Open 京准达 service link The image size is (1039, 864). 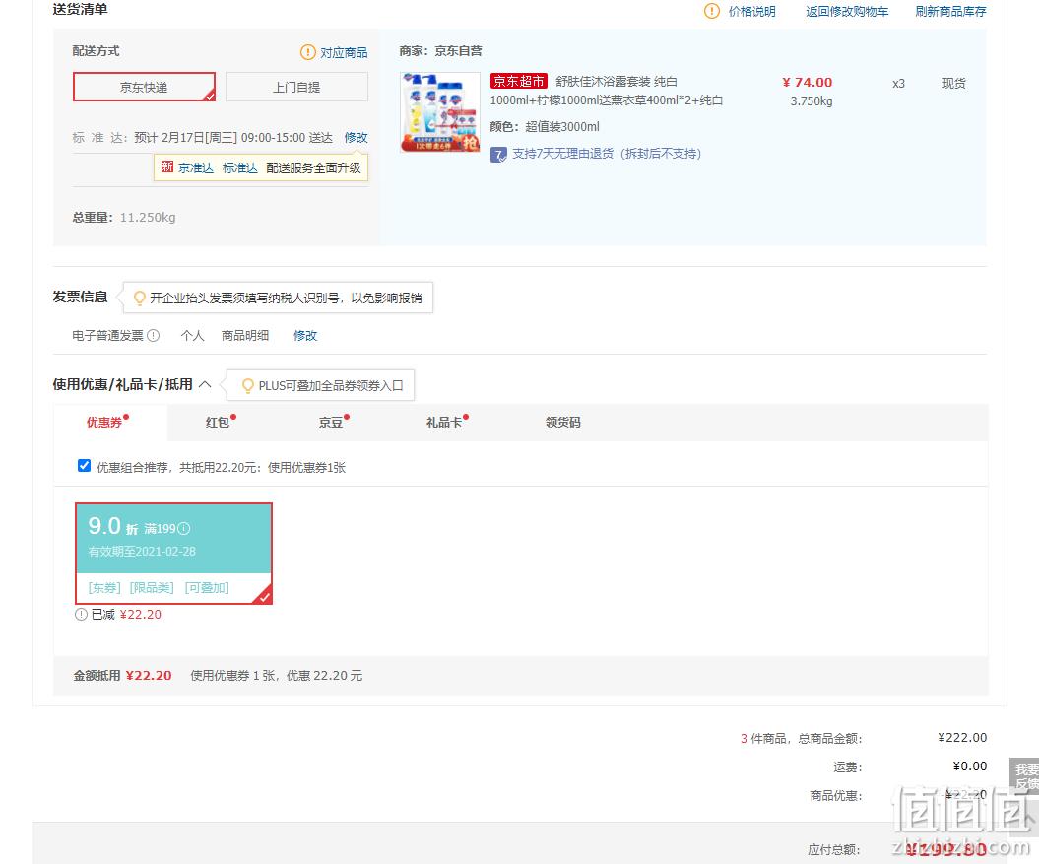tap(195, 167)
